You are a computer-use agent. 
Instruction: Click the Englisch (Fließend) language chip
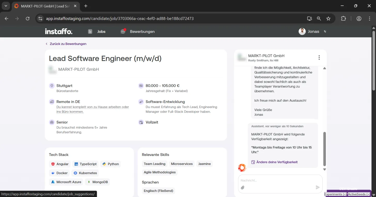(x=159, y=191)
